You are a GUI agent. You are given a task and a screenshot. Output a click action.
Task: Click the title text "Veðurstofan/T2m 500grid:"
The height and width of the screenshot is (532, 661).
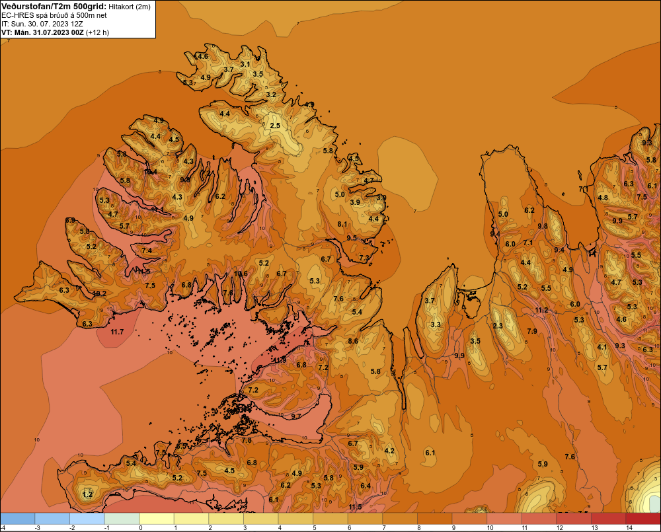(54, 6)
